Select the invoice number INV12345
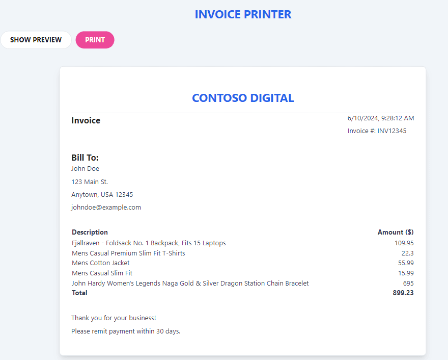 (x=377, y=131)
